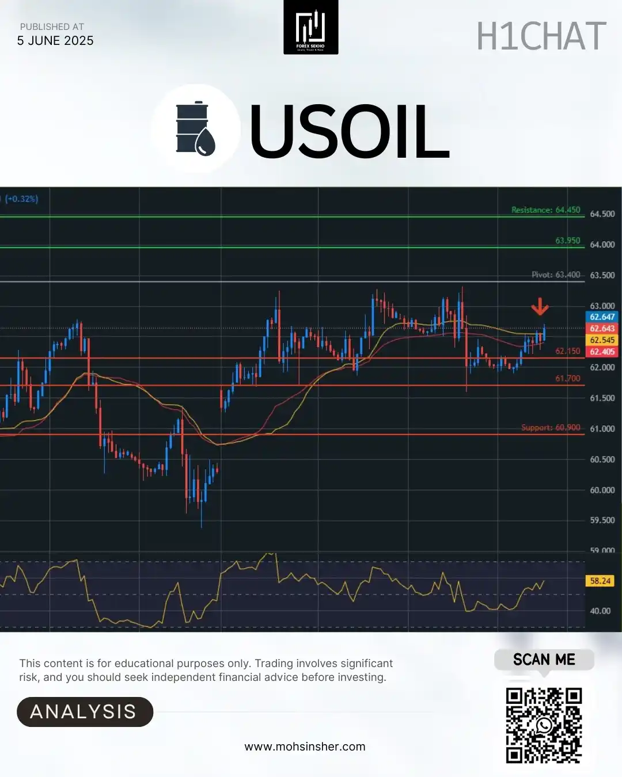The width and height of the screenshot is (622, 777).
Task: Click the H1CHAT heading
Action: click(x=541, y=36)
